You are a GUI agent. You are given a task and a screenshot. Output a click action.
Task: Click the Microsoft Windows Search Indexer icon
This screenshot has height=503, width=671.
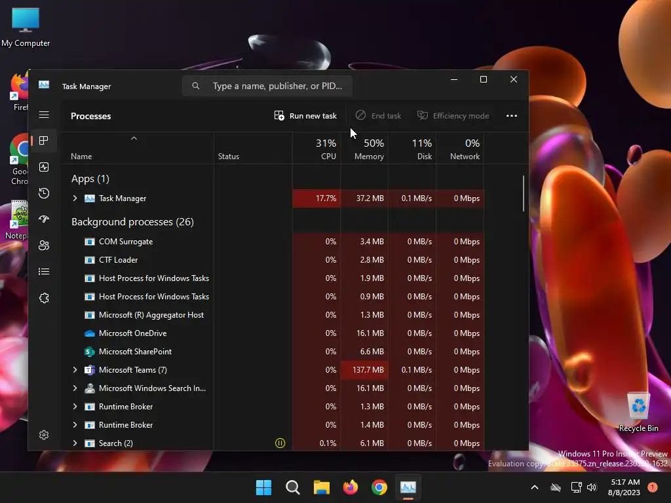point(89,388)
